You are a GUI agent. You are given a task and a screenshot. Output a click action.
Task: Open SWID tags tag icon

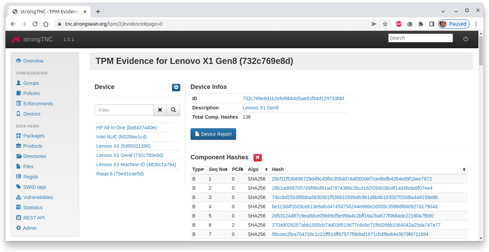pyautogui.click(x=19, y=187)
